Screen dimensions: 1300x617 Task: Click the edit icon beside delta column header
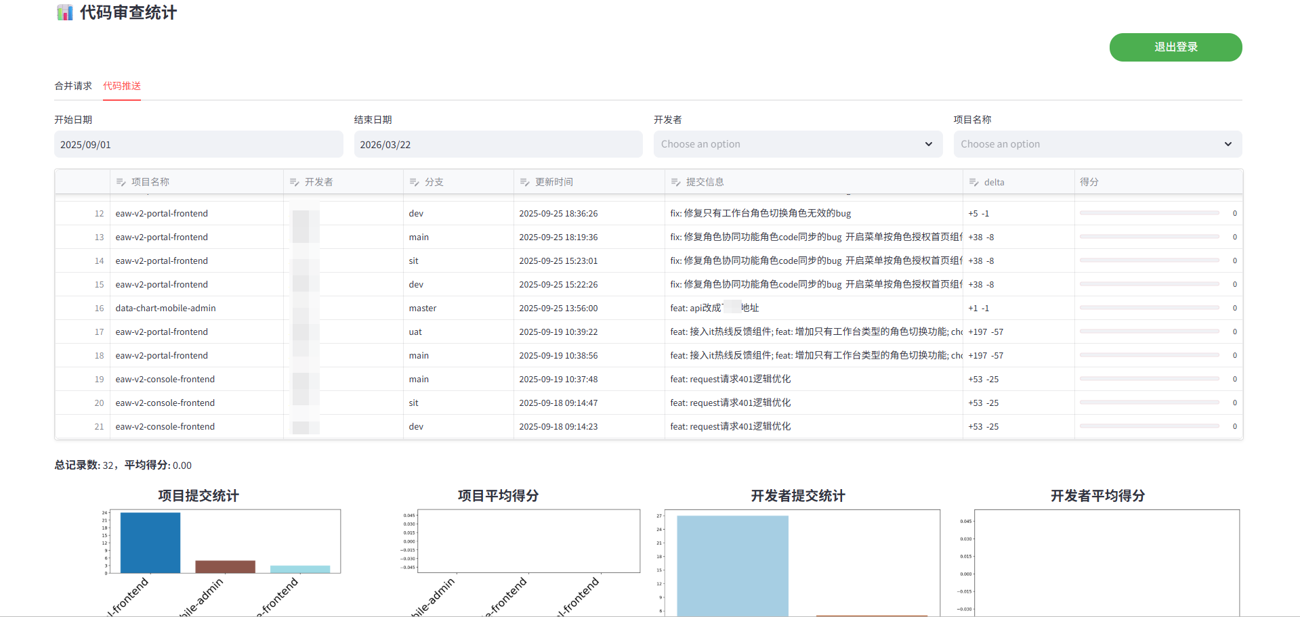(x=974, y=182)
